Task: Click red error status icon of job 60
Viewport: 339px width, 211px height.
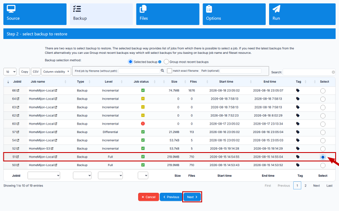Action: [x=143, y=124]
